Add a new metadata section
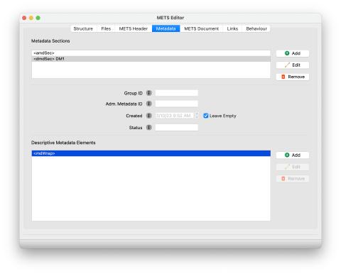 pos(293,53)
